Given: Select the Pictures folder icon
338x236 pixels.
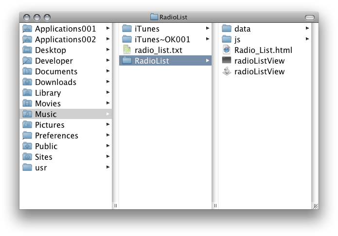Looking at the screenshot, I should [27, 125].
